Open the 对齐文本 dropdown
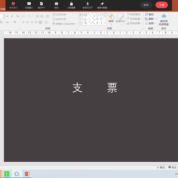This screenshot has height=178, width=178. point(60,19)
